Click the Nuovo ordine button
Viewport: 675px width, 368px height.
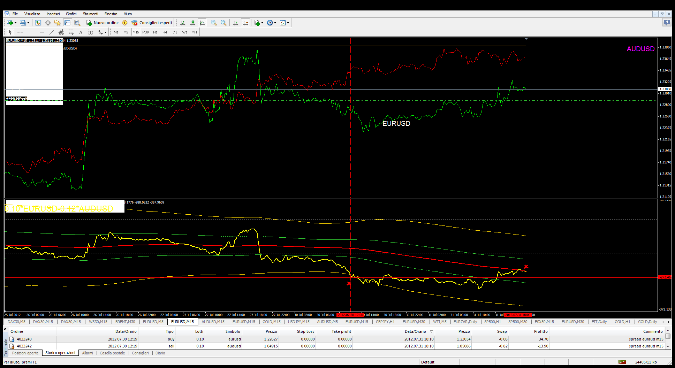103,23
